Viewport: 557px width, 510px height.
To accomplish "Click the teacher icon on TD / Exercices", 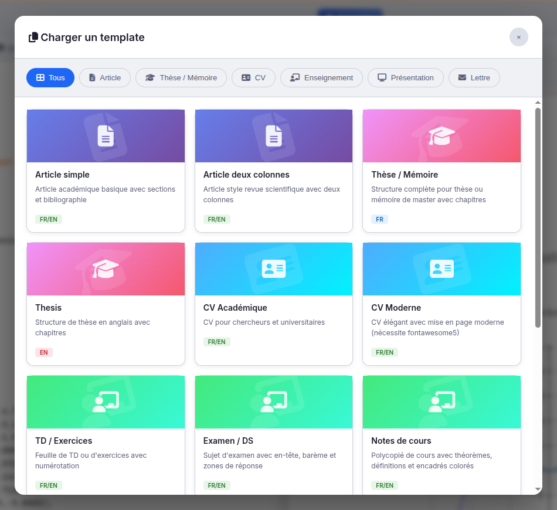I will coord(106,402).
